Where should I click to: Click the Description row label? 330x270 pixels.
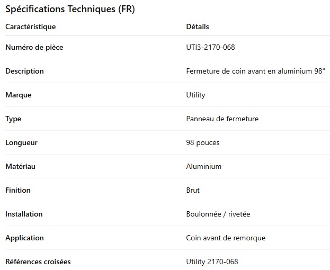point(24,71)
